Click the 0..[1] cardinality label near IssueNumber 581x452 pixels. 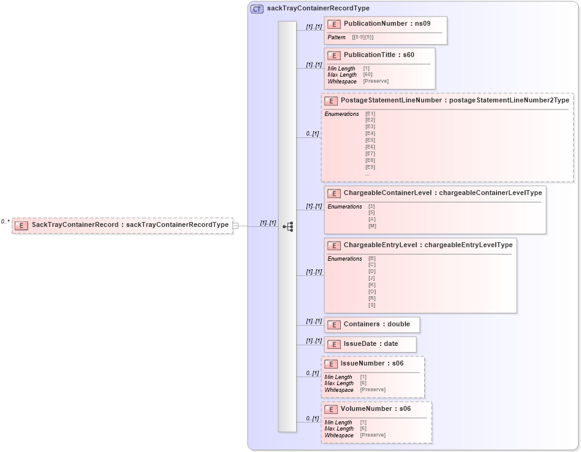(x=311, y=372)
